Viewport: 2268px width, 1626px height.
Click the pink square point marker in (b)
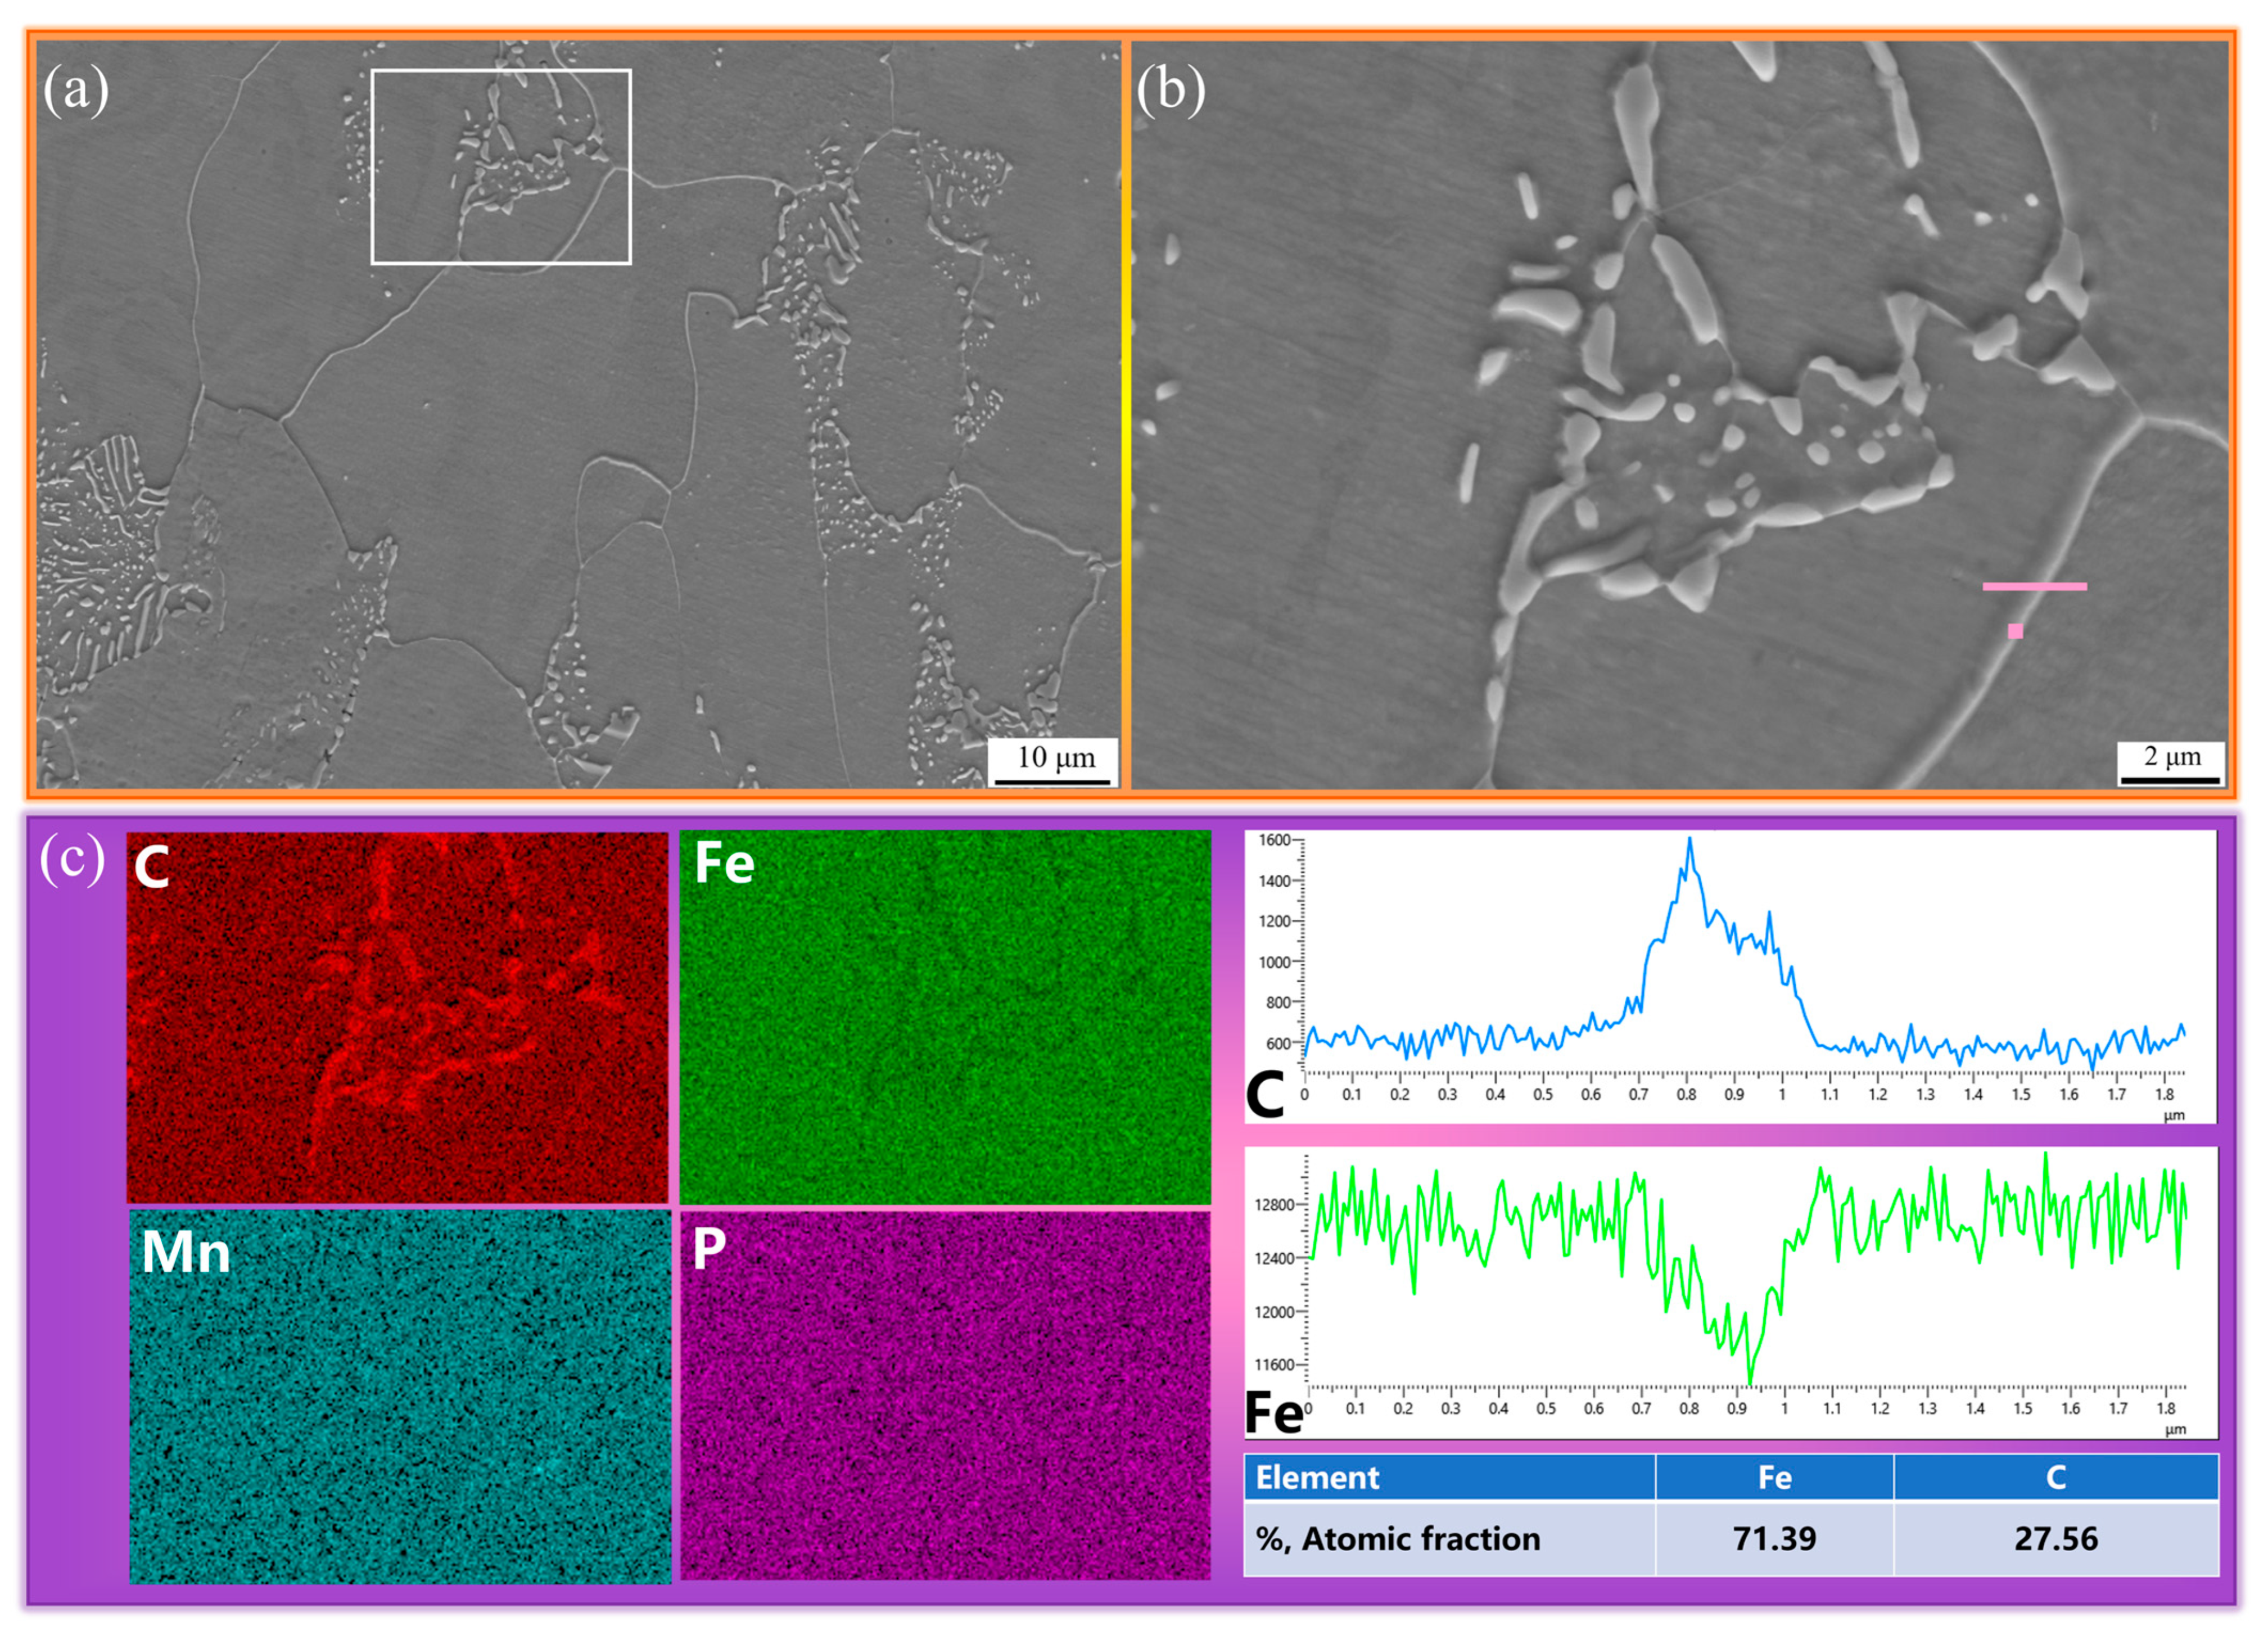tap(2015, 631)
